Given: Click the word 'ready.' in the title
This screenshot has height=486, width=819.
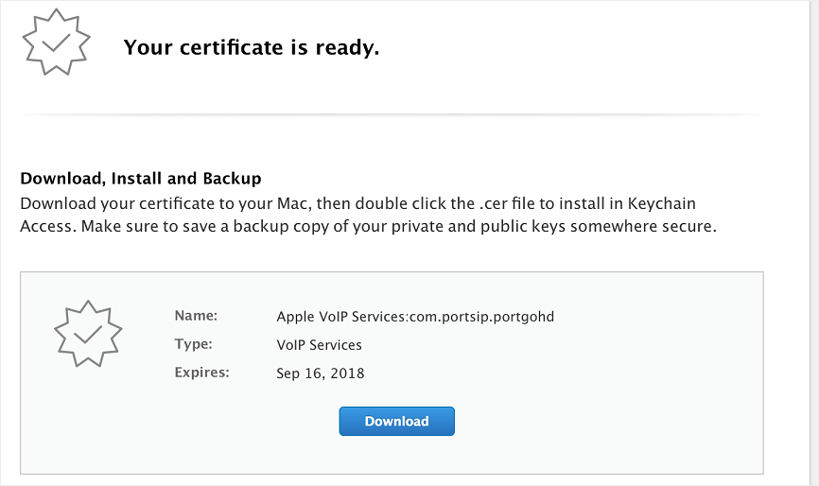Looking at the screenshot, I should click(x=347, y=48).
